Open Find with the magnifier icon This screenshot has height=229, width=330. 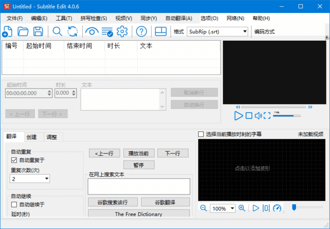point(57,31)
